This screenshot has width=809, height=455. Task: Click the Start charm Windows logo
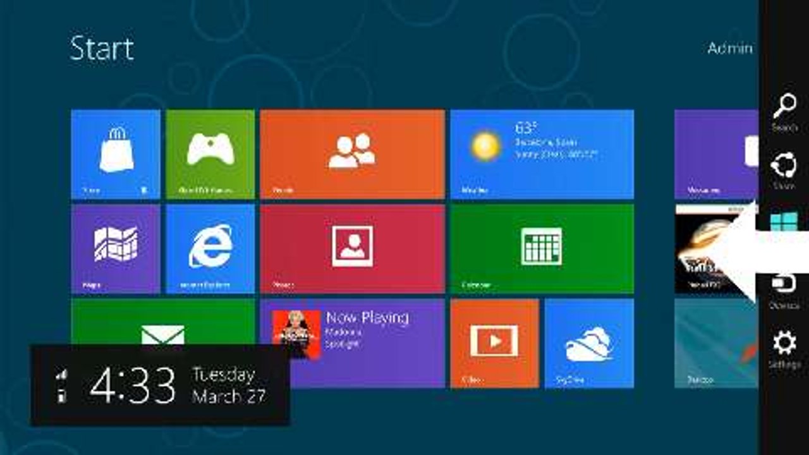point(784,221)
